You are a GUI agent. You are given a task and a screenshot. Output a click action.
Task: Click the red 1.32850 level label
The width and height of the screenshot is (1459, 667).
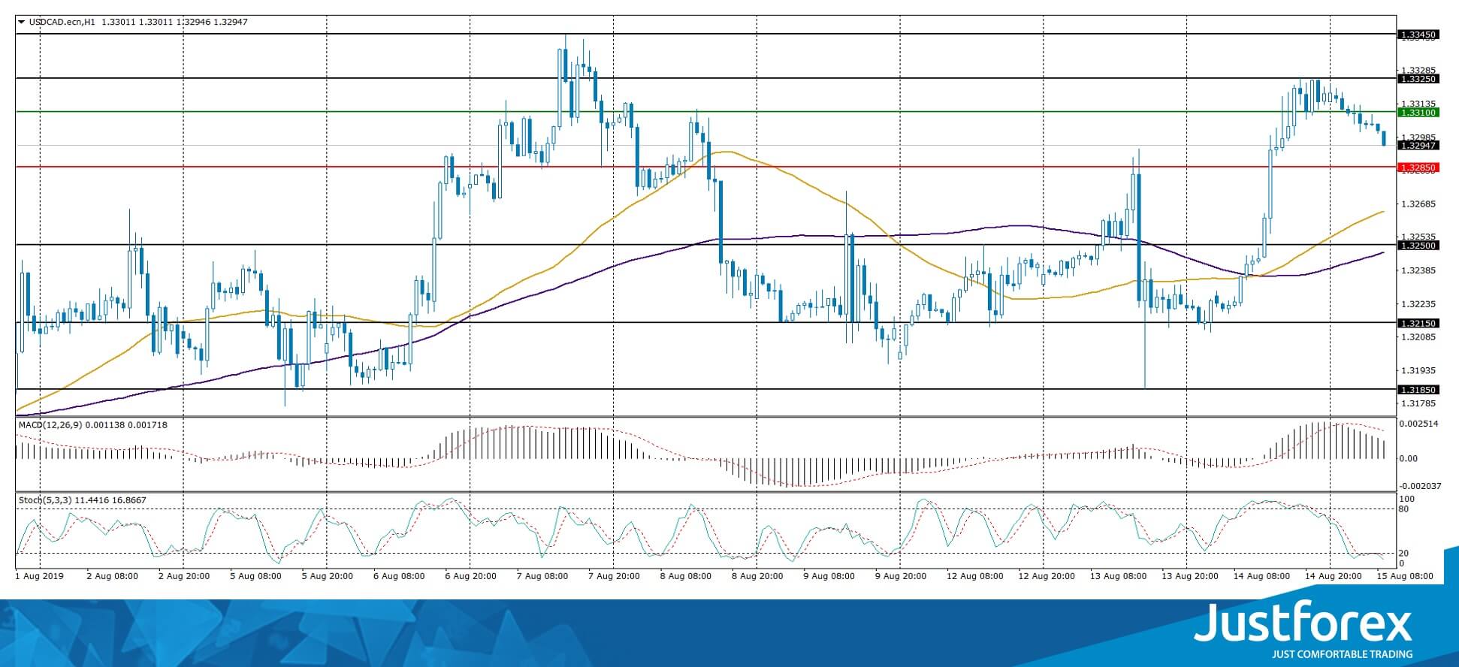pyautogui.click(x=1418, y=168)
